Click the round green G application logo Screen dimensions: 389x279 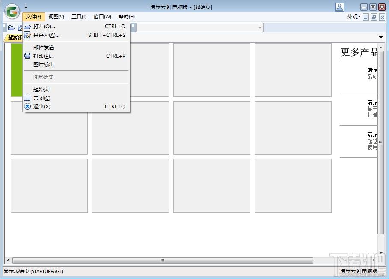[x=12, y=12]
